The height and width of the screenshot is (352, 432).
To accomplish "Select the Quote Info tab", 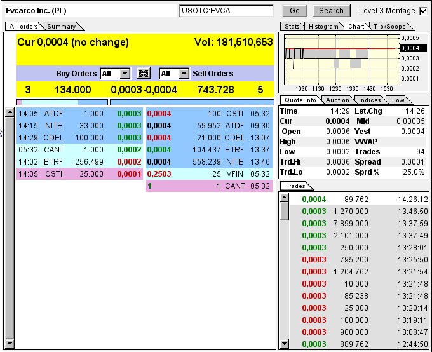I will tap(300, 100).
